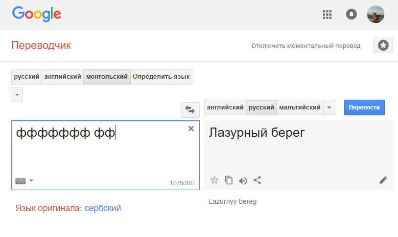Listen to the translation audio
The height and width of the screenshot is (237, 398).
pyautogui.click(x=243, y=180)
